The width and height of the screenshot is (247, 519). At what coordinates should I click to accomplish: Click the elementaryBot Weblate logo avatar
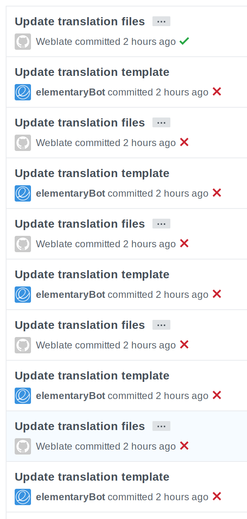pyautogui.click(x=23, y=92)
